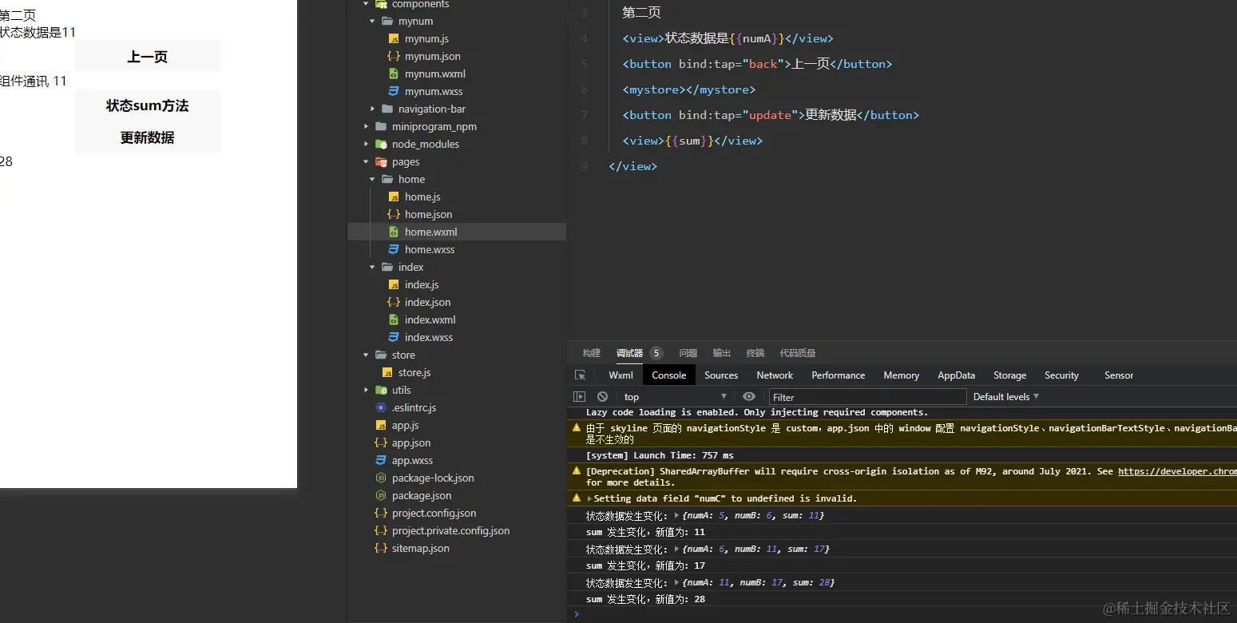Open home.wxml from the file tree
Image resolution: width=1237 pixels, height=623 pixels.
tap(432, 232)
